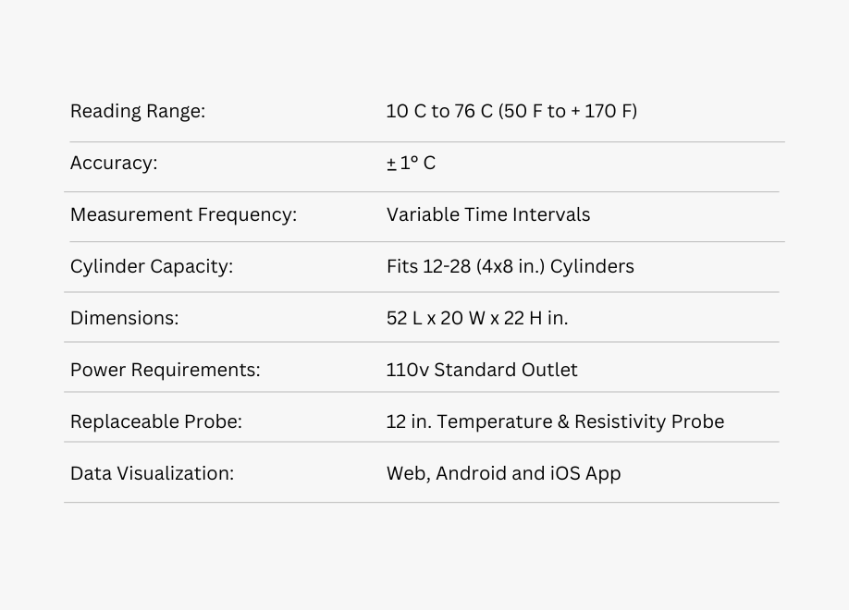849x610 pixels.
Task: Click the 'Temperature & Resistivity Probe' text
Action: (x=580, y=422)
